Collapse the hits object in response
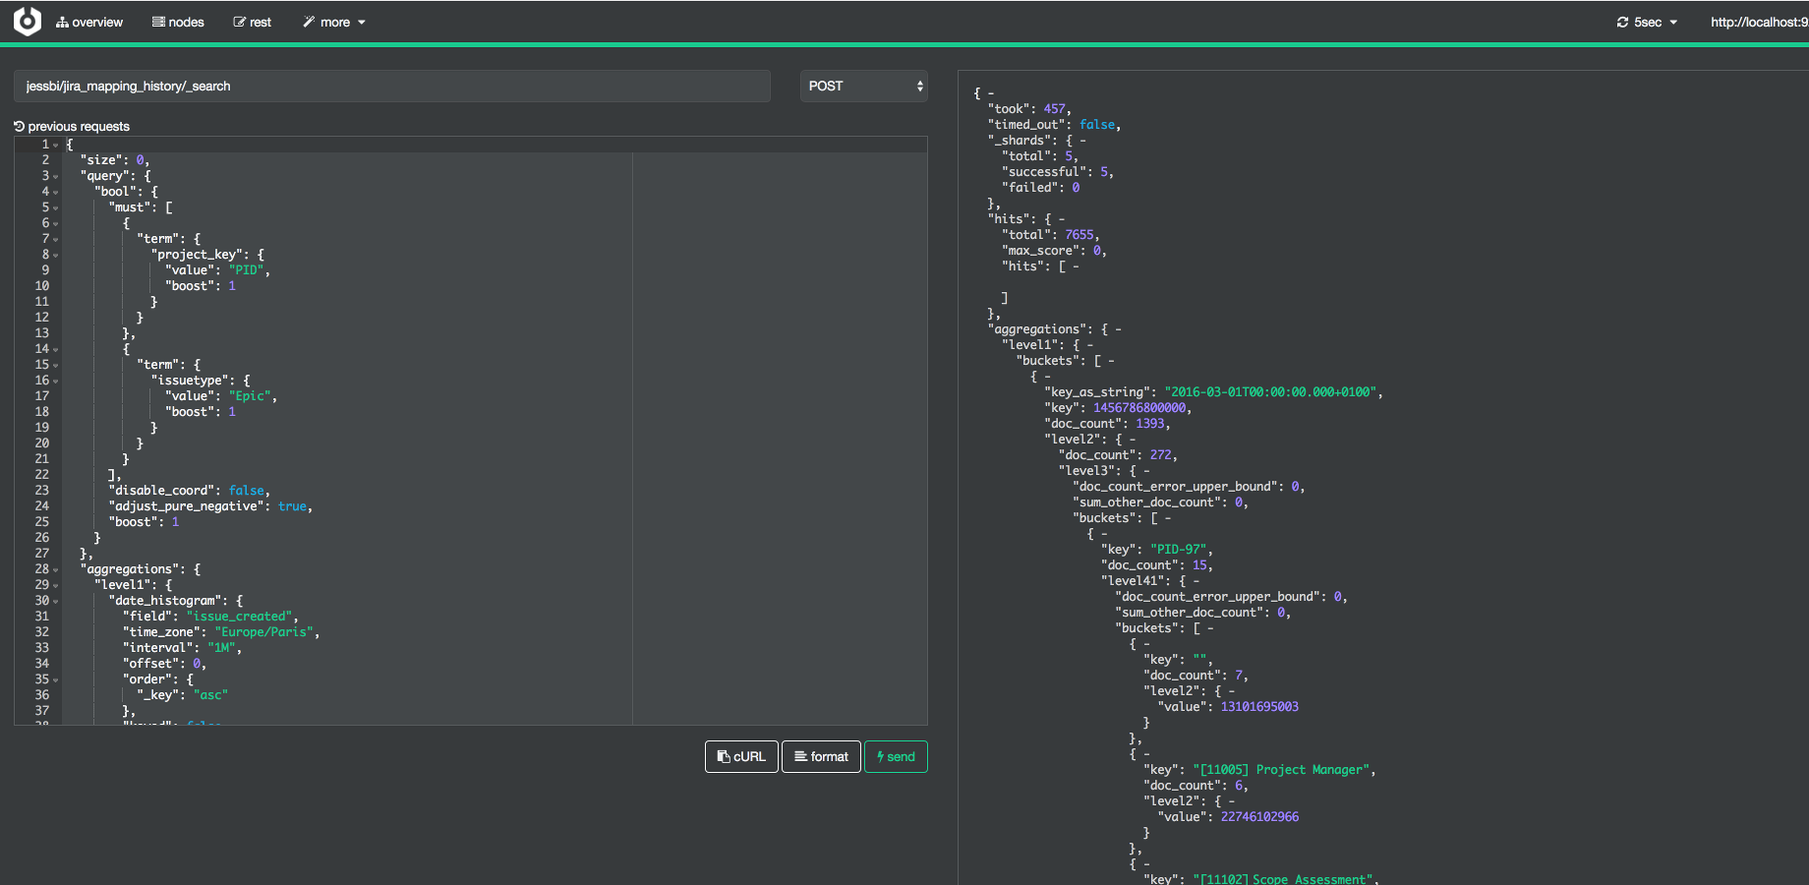The image size is (1809, 885). click(x=1062, y=219)
